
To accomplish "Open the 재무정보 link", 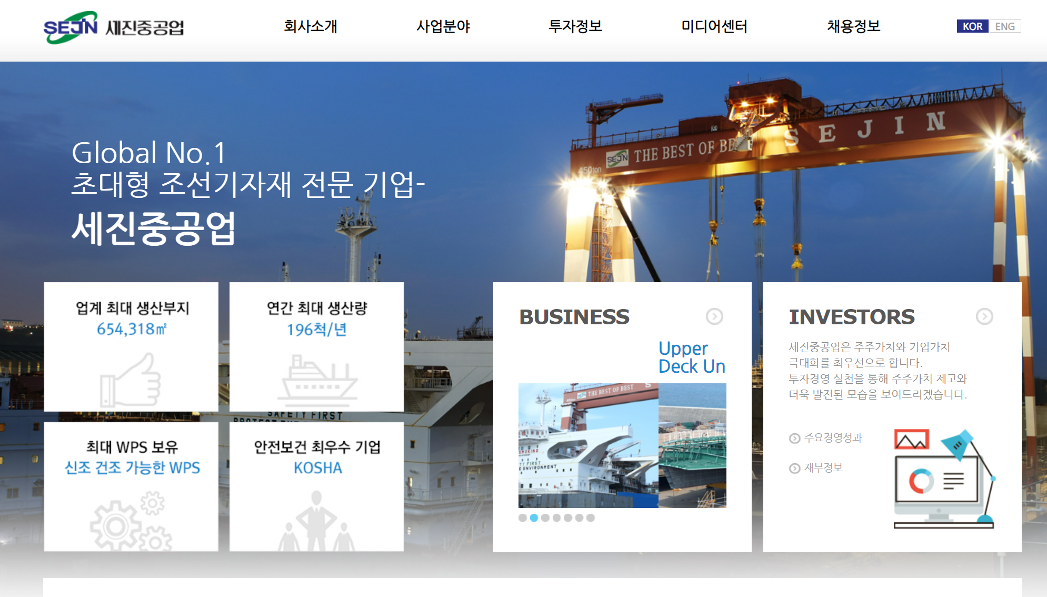I will click(823, 468).
